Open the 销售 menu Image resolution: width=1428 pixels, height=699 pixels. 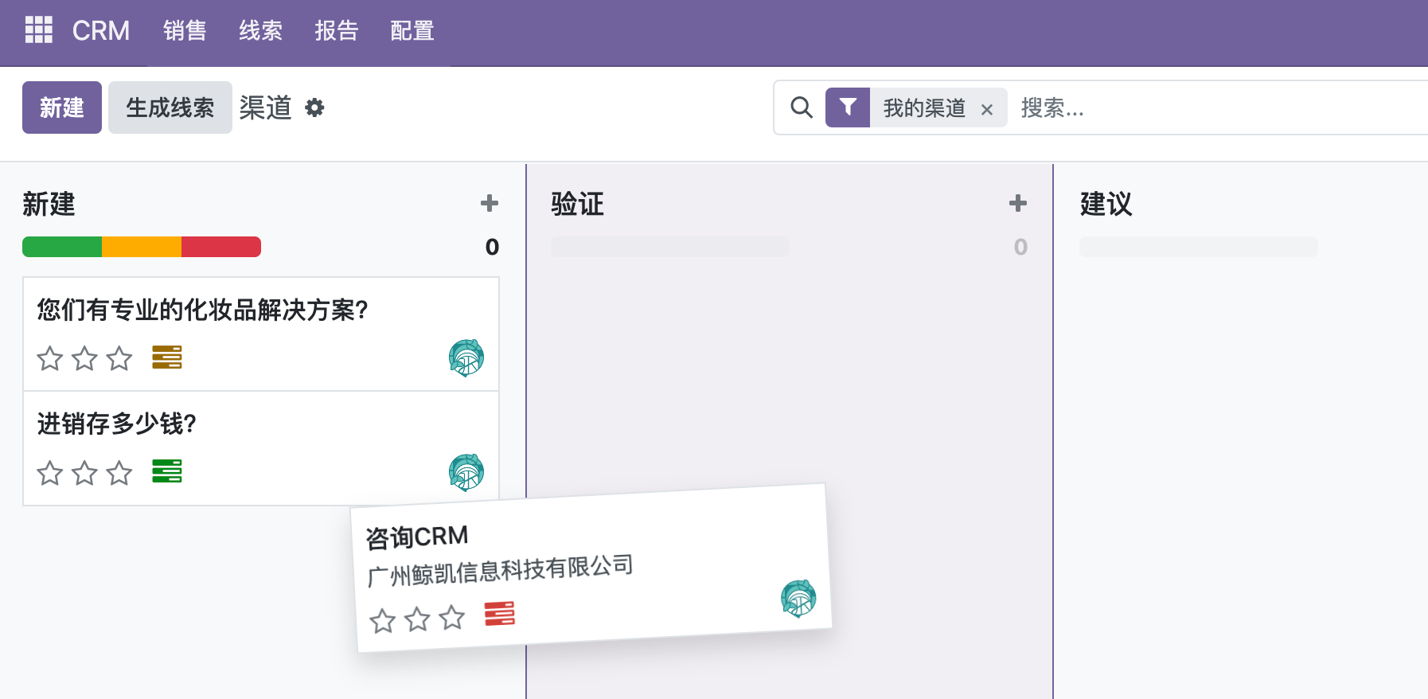click(x=185, y=31)
